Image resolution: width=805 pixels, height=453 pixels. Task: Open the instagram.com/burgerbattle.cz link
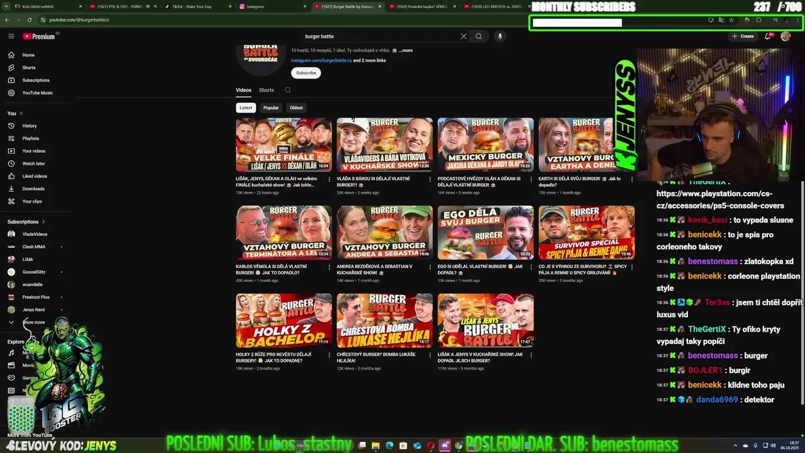[x=321, y=60]
